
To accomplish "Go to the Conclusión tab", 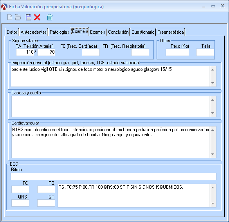I will 118,32.
